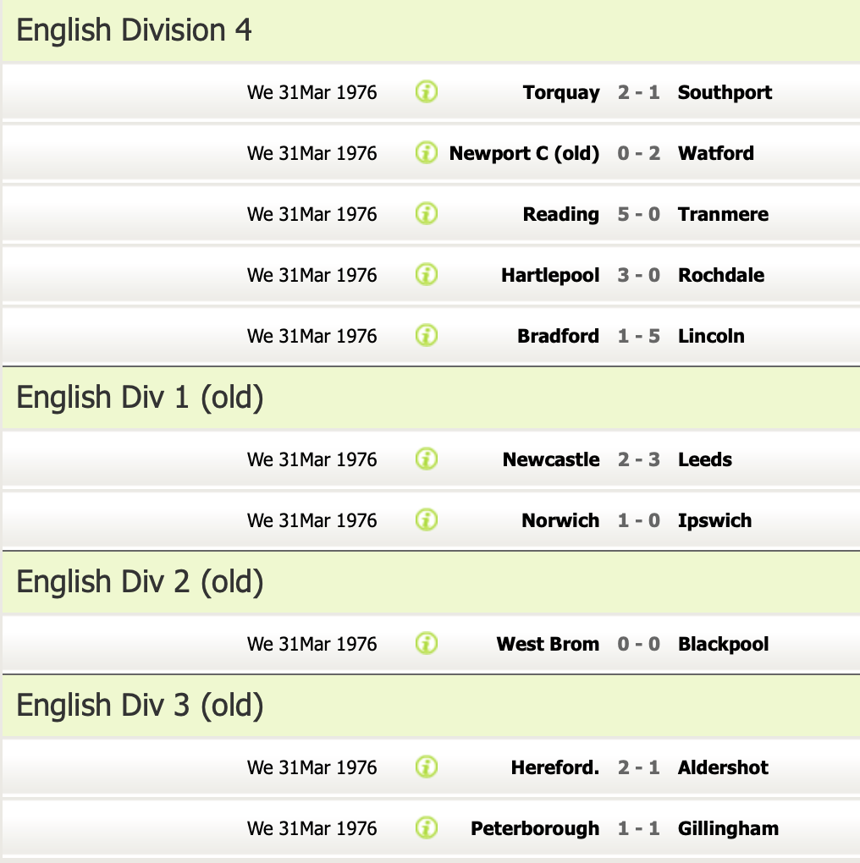Open match info for Hartlepool vs Rochdale
860x863 pixels.
427,275
